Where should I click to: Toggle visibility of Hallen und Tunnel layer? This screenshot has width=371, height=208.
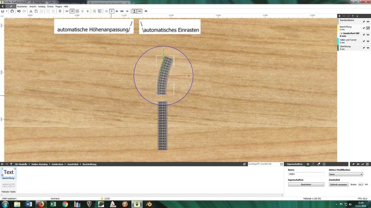tap(368, 42)
